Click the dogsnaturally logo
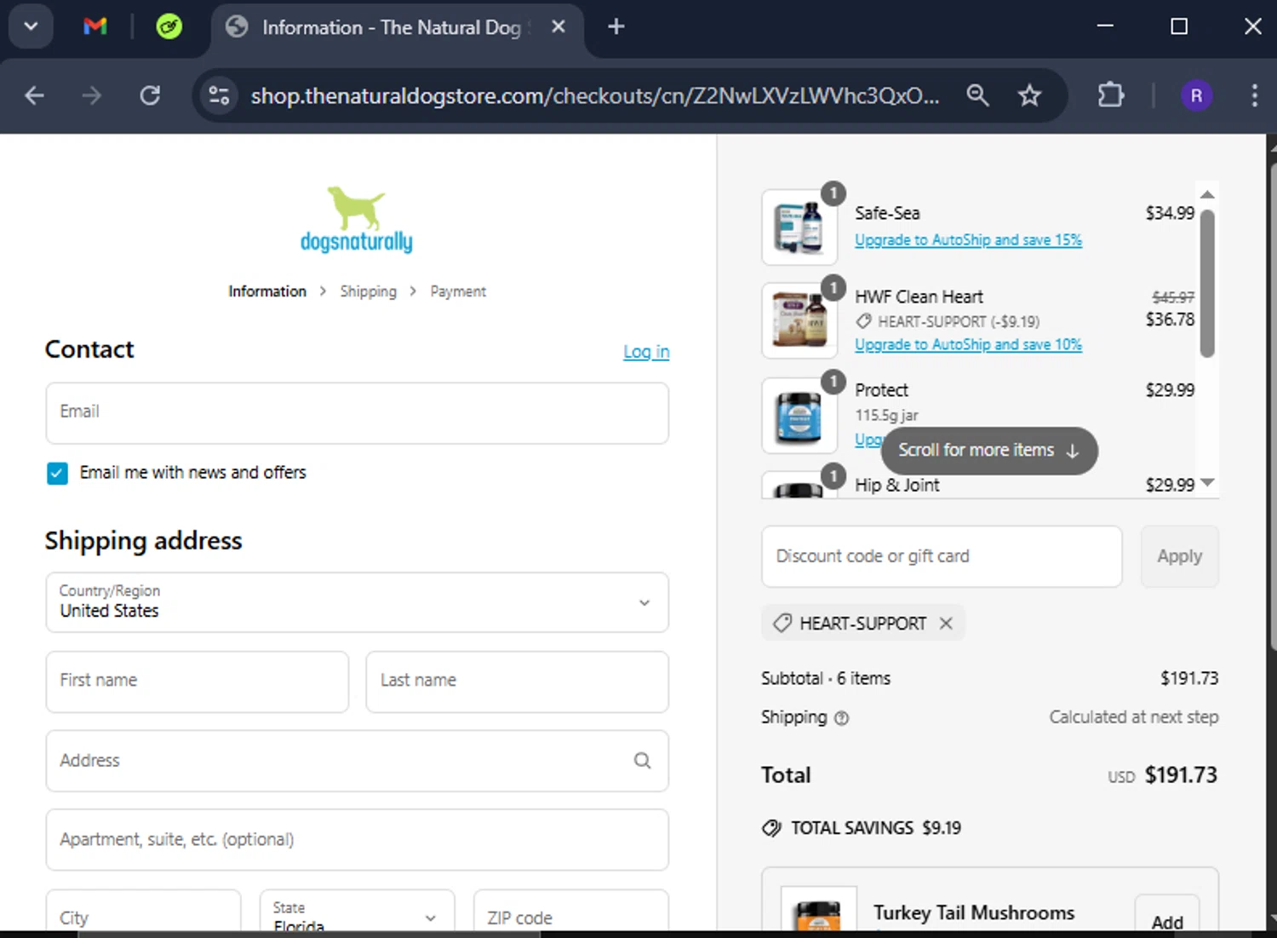The height and width of the screenshot is (938, 1277). (x=357, y=220)
